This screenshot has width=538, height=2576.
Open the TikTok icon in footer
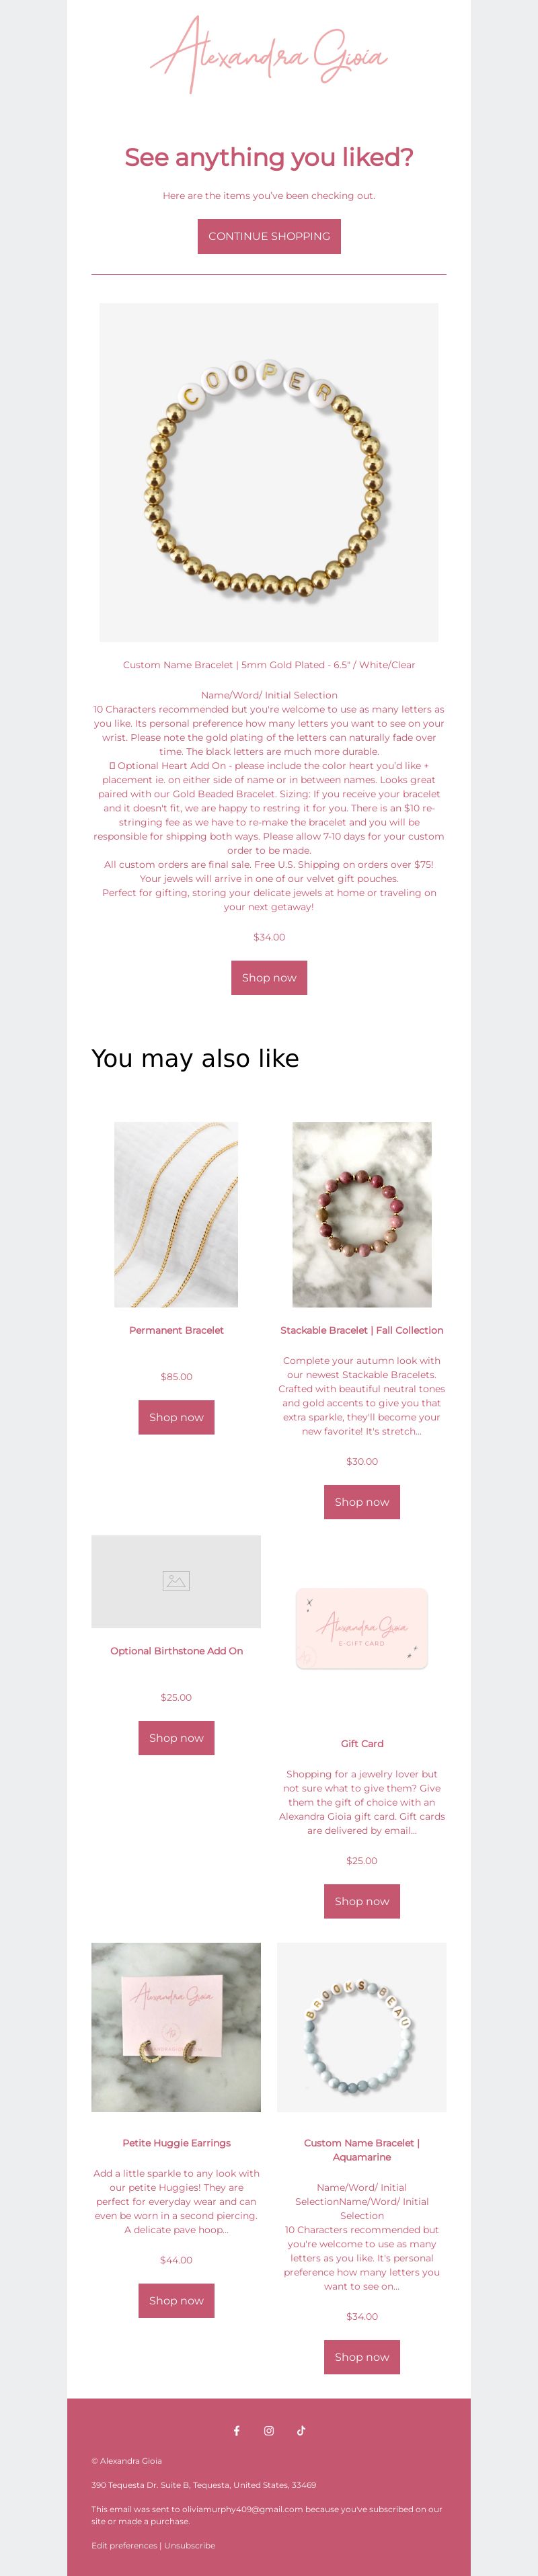click(x=301, y=2431)
